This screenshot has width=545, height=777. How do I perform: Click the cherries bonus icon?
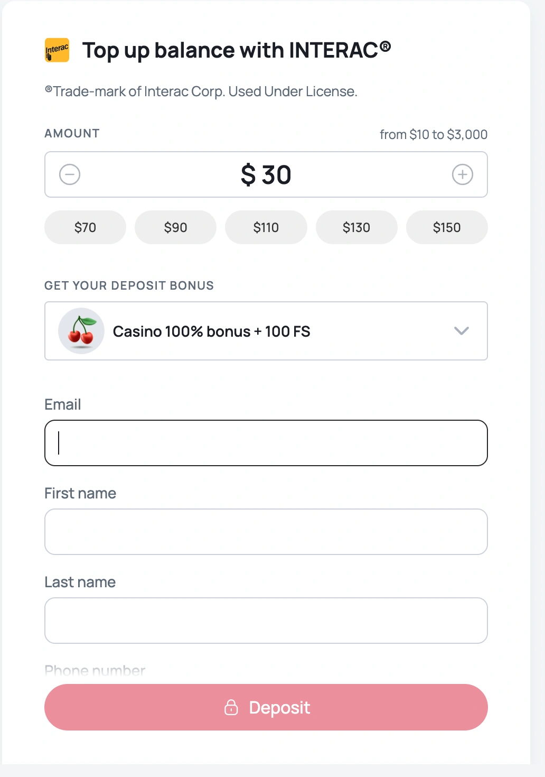[81, 331]
